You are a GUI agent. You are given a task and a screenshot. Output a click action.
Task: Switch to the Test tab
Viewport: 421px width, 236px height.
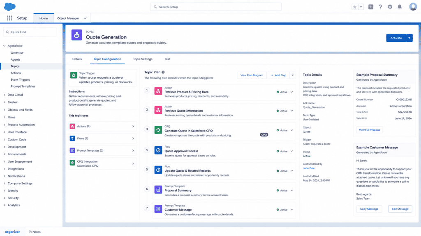coord(167,59)
